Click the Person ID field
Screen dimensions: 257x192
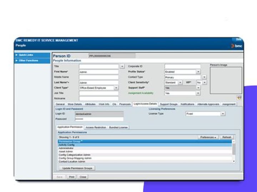[x=112, y=56]
